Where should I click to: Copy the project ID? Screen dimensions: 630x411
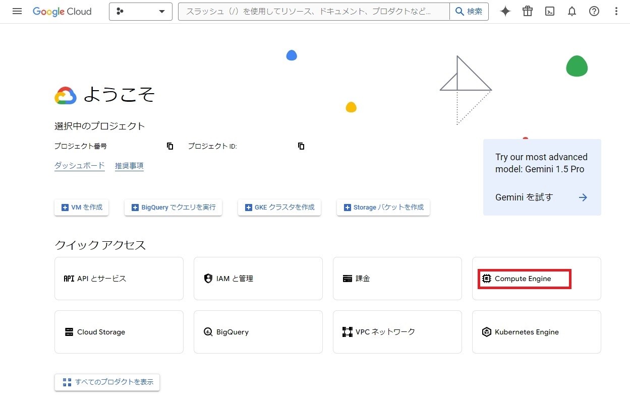[x=301, y=146]
